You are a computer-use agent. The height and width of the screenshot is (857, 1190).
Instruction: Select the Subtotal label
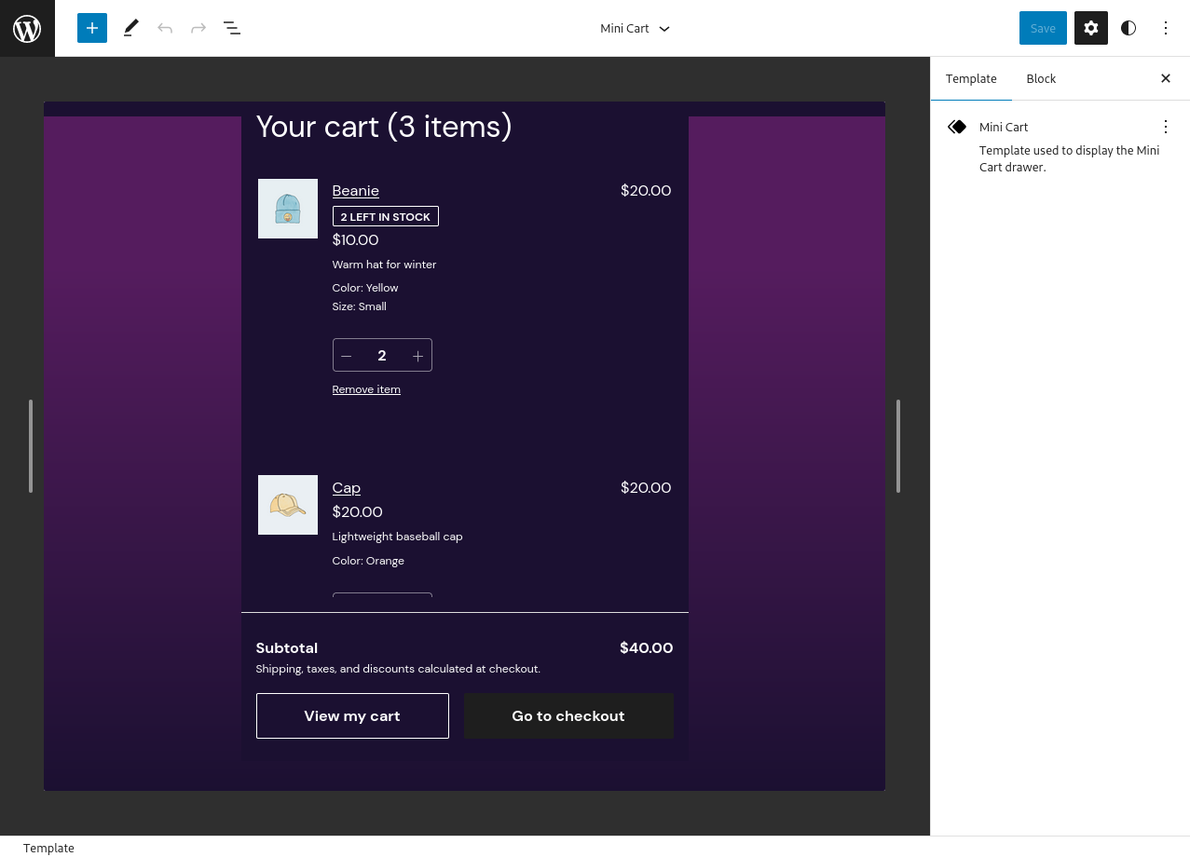pyautogui.click(x=287, y=648)
